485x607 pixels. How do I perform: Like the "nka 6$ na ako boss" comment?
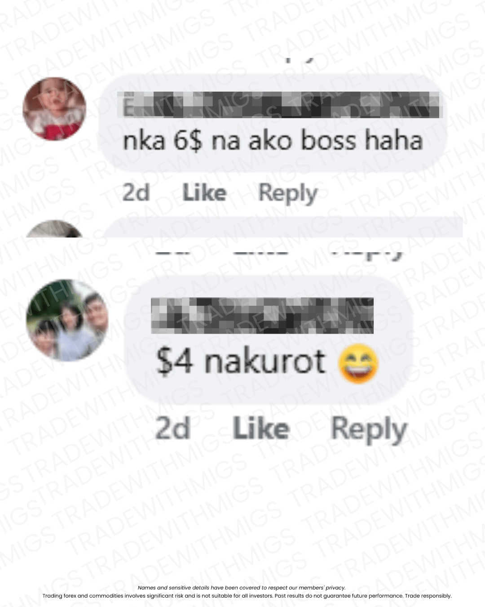click(205, 193)
